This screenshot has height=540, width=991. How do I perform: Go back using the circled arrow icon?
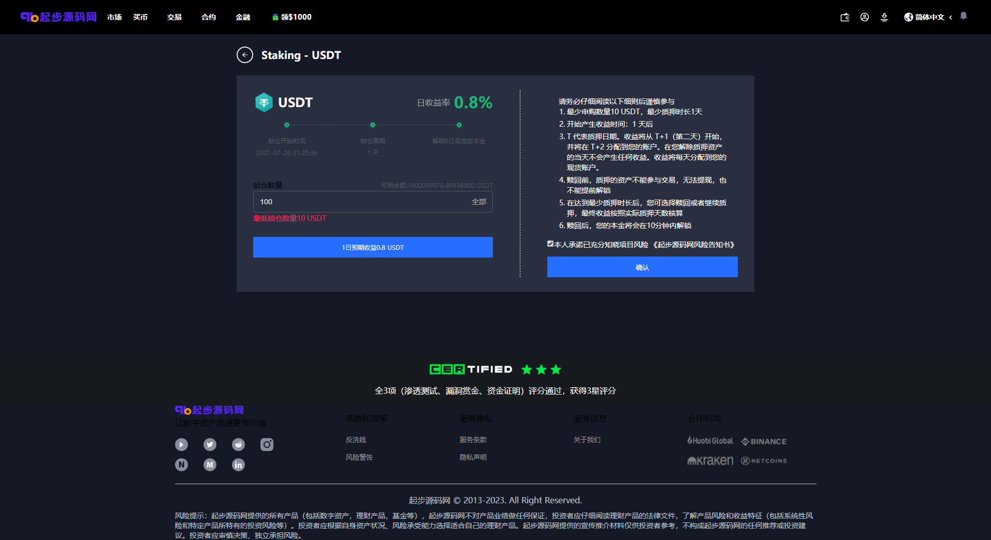click(245, 55)
